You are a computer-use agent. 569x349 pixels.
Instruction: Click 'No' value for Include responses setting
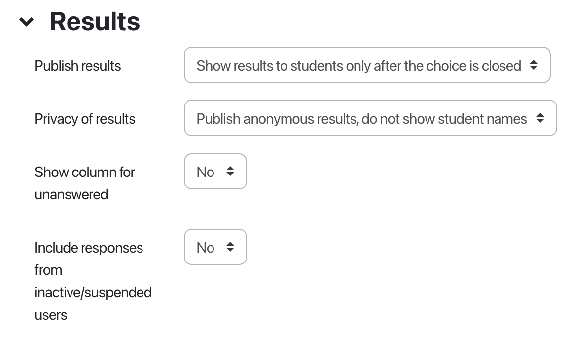click(205, 248)
